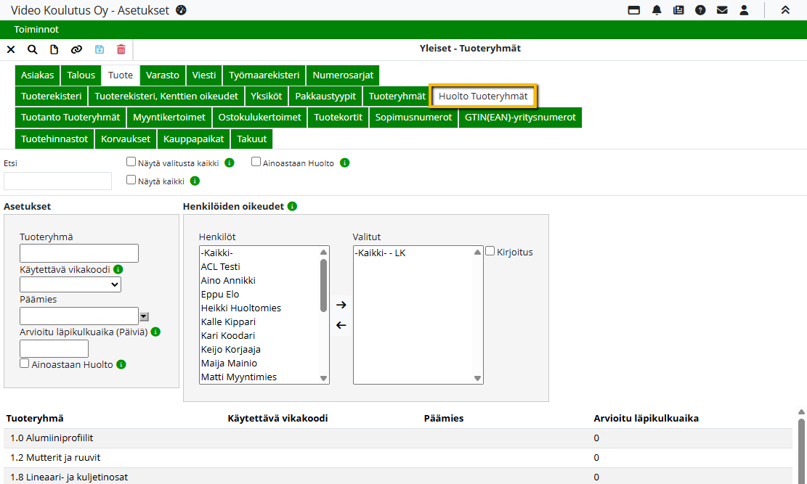Screen dimensions: 807x484
Task: Open the help question mark icon
Action: coord(700,10)
